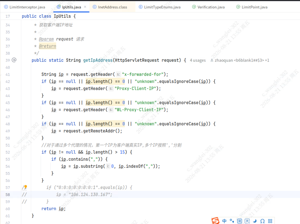Click line number 41 in gutter
This screenshot has width=300, height=224.
[8, 75]
